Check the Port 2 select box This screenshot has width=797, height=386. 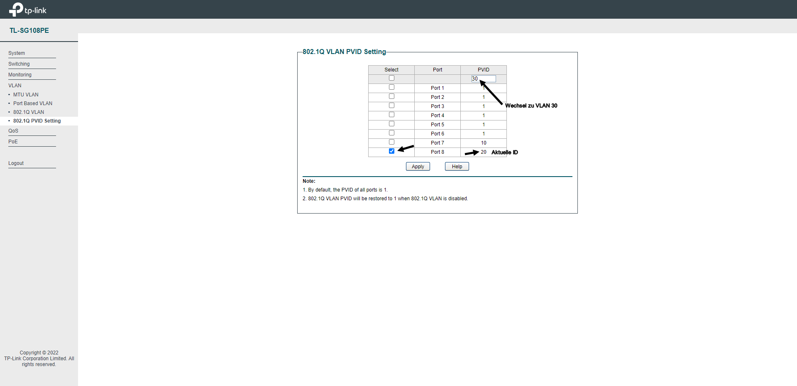391,96
